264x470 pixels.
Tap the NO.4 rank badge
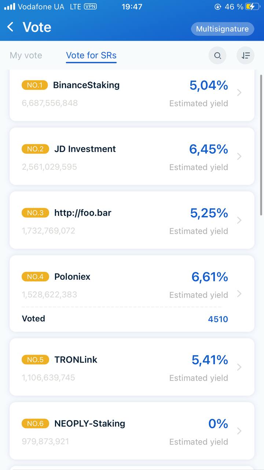(35, 276)
